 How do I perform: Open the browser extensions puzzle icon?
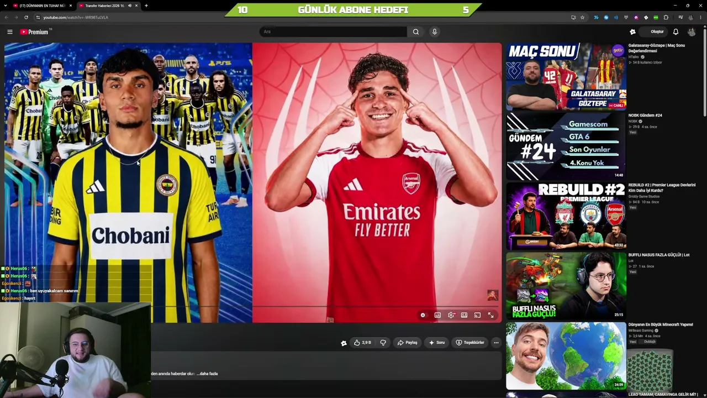(666, 17)
